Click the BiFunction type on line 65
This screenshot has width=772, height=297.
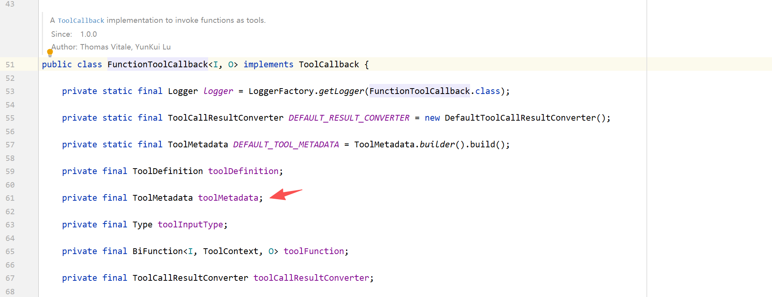[158, 251]
